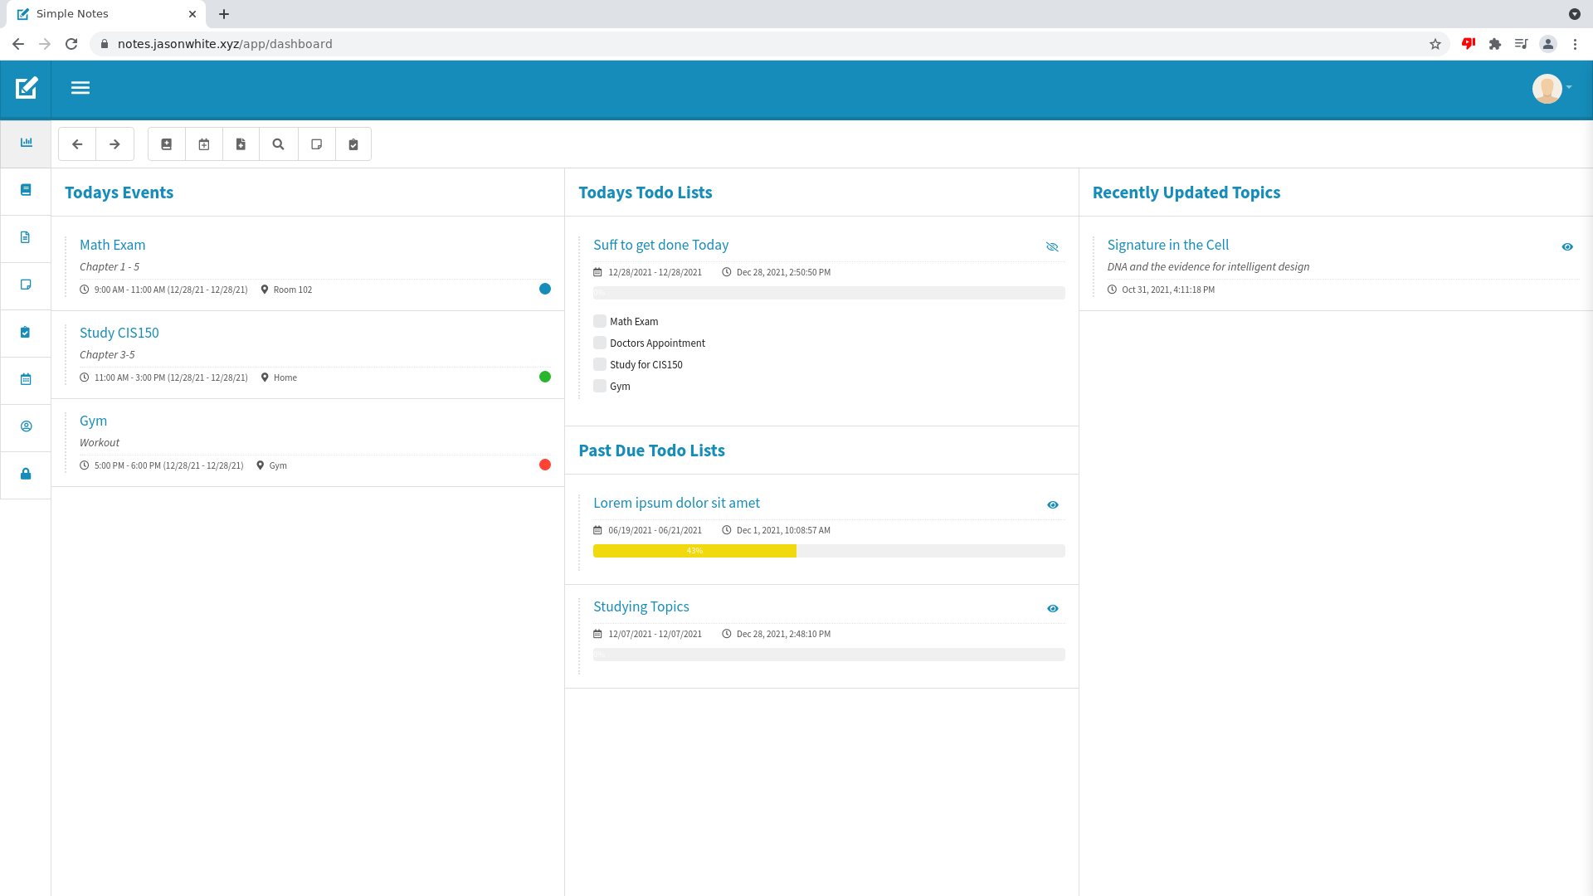The image size is (1593, 896).
Task: Open search with the magnifier icon
Action: click(x=279, y=144)
